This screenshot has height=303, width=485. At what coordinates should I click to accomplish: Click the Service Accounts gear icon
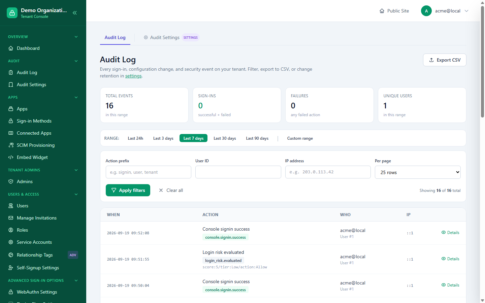click(11, 242)
